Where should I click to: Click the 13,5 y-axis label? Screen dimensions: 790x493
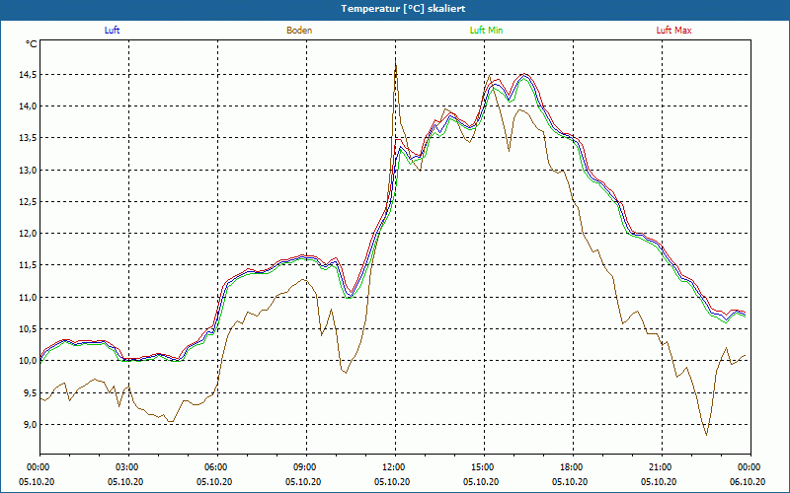pos(28,138)
